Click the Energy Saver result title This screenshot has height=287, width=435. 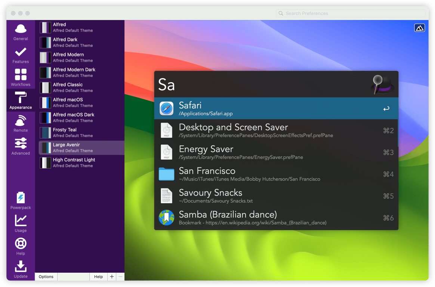[206, 149]
